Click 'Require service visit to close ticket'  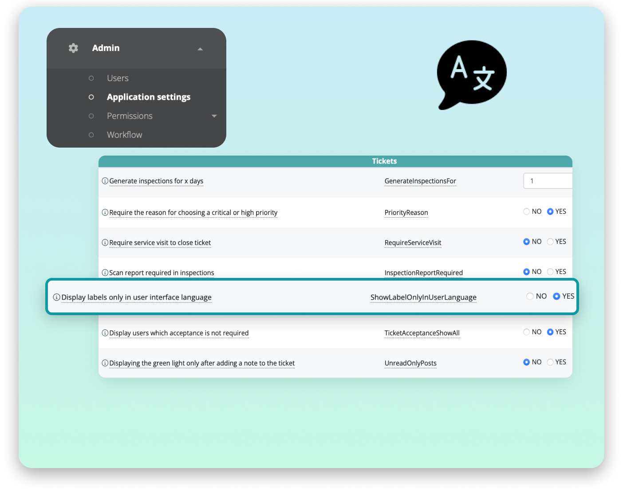click(160, 242)
